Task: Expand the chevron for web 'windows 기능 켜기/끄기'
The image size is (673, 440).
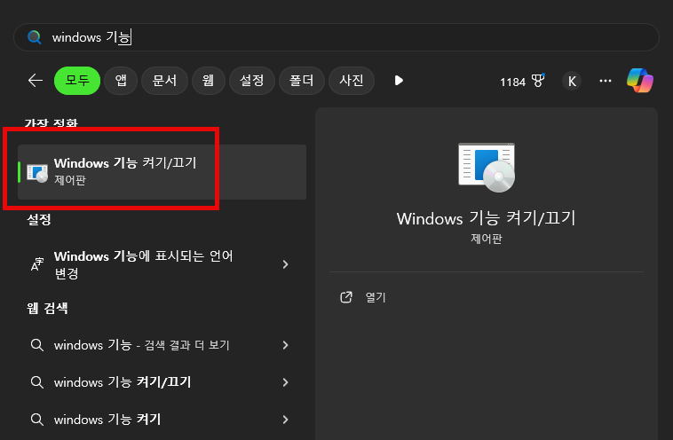Action: [285, 382]
